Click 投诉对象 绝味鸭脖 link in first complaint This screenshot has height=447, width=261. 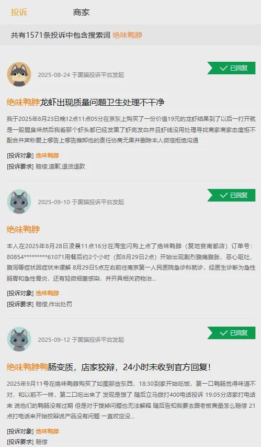click(47, 155)
